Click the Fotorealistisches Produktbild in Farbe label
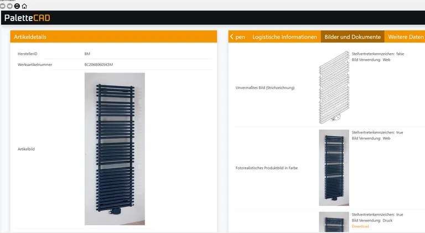 pyautogui.click(x=267, y=168)
